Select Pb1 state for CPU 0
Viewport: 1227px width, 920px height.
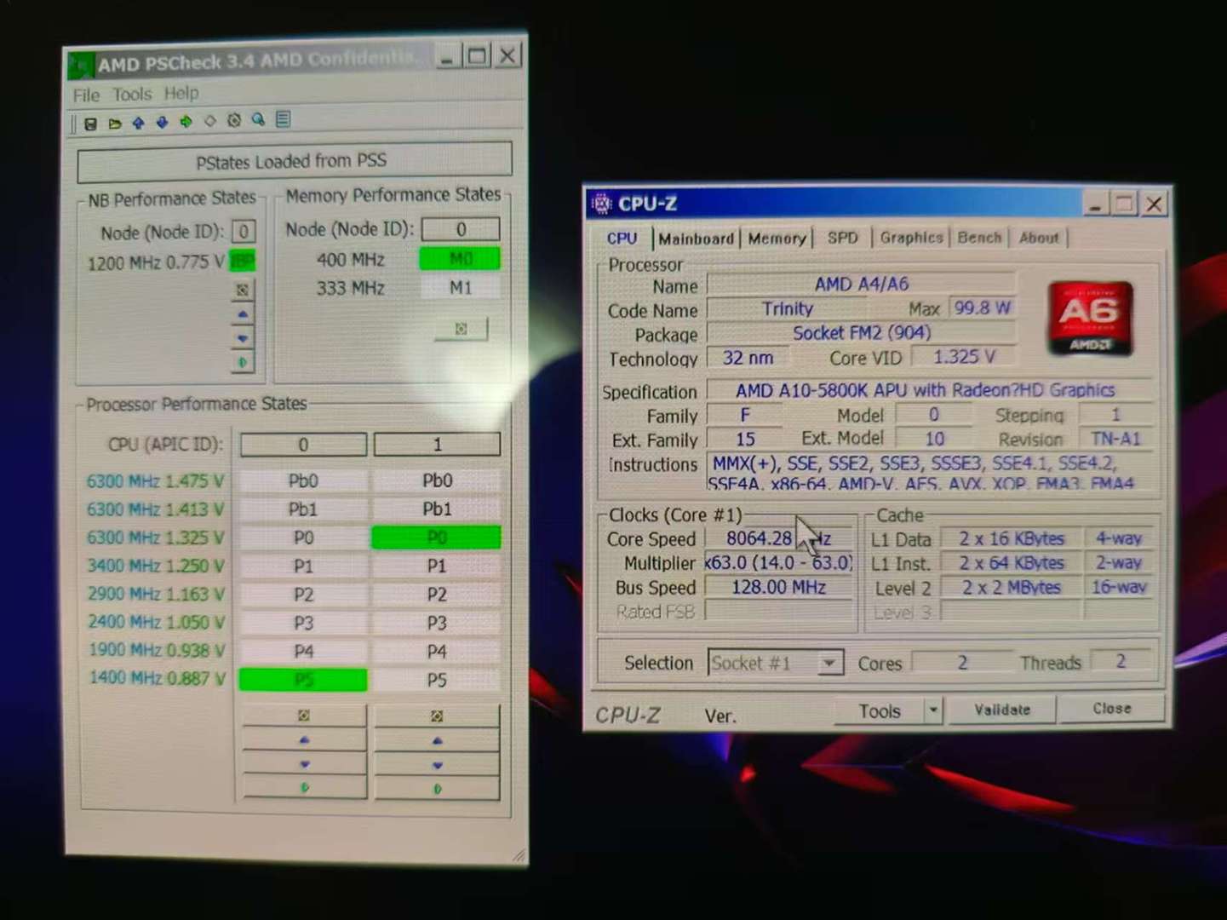point(303,509)
